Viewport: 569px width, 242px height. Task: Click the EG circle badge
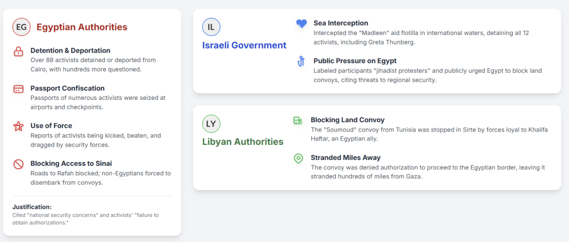pyautogui.click(x=22, y=27)
